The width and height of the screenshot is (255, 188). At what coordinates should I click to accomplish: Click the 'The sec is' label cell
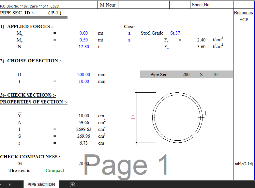pyautogui.click(x=19, y=170)
